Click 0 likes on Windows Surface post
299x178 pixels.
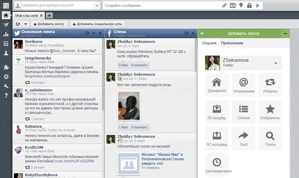(x=123, y=65)
